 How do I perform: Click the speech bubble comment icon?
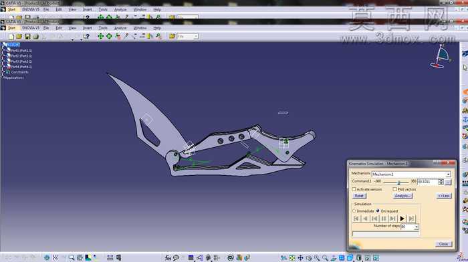click(x=176, y=258)
